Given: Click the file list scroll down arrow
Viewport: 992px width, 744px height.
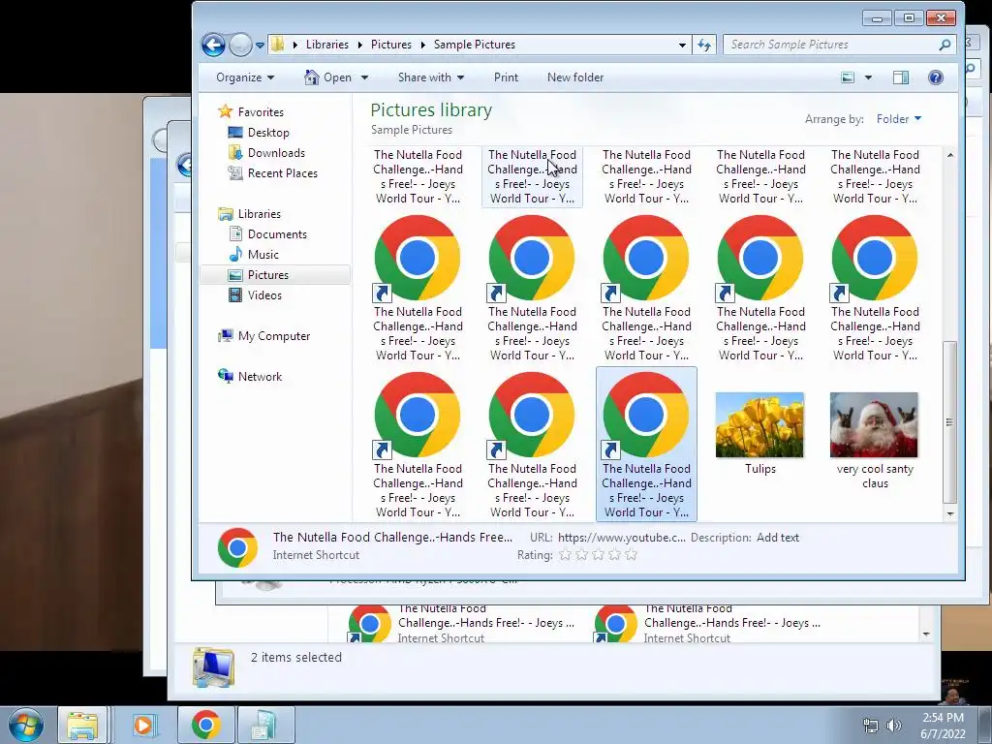Looking at the screenshot, I should (x=950, y=514).
